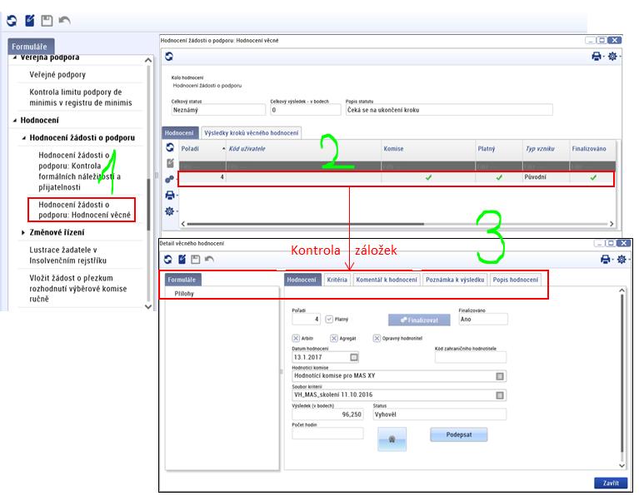Click the Počet hodin input field
The image size is (639, 496).
click(x=327, y=434)
